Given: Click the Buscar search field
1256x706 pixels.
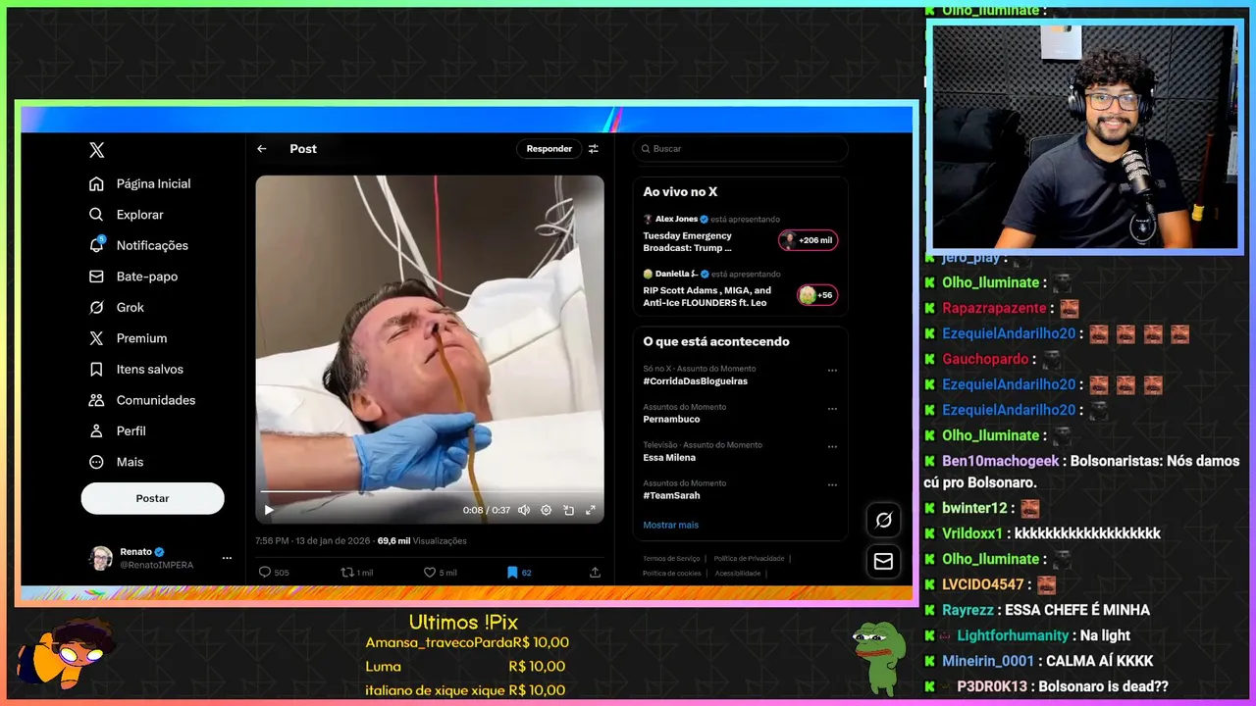Looking at the screenshot, I should click(x=741, y=149).
